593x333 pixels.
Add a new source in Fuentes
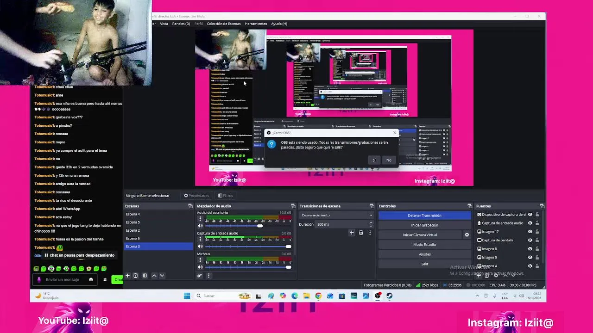(x=479, y=276)
